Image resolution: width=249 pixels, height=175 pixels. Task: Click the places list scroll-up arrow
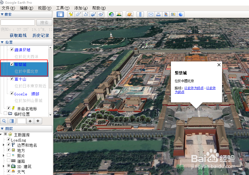click(50, 48)
